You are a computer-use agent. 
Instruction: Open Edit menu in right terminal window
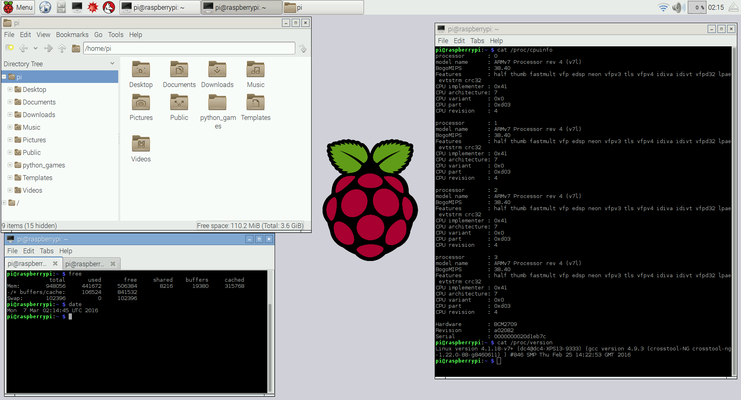point(459,41)
